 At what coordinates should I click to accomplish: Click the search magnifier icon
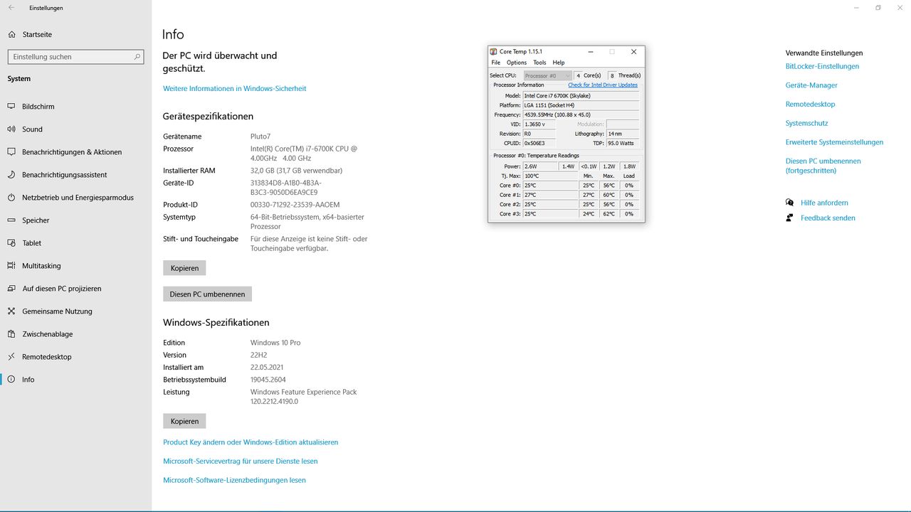tap(137, 56)
